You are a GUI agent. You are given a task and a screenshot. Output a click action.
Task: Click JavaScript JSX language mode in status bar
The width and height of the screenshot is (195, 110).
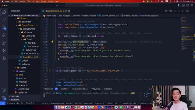point(129,103)
